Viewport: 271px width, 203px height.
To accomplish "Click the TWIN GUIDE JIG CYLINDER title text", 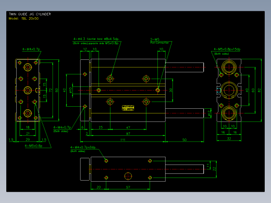I will coord(30,14).
